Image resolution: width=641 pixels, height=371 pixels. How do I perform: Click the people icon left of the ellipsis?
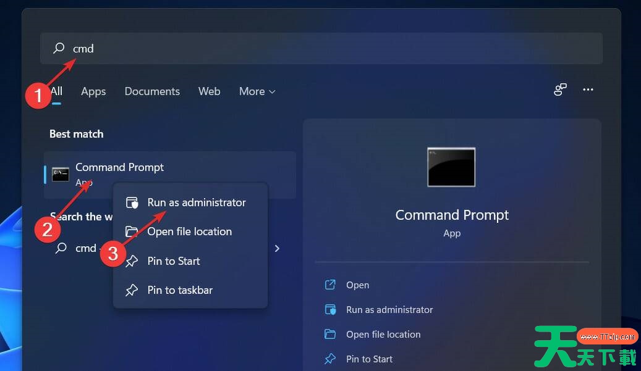[x=560, y=90]
